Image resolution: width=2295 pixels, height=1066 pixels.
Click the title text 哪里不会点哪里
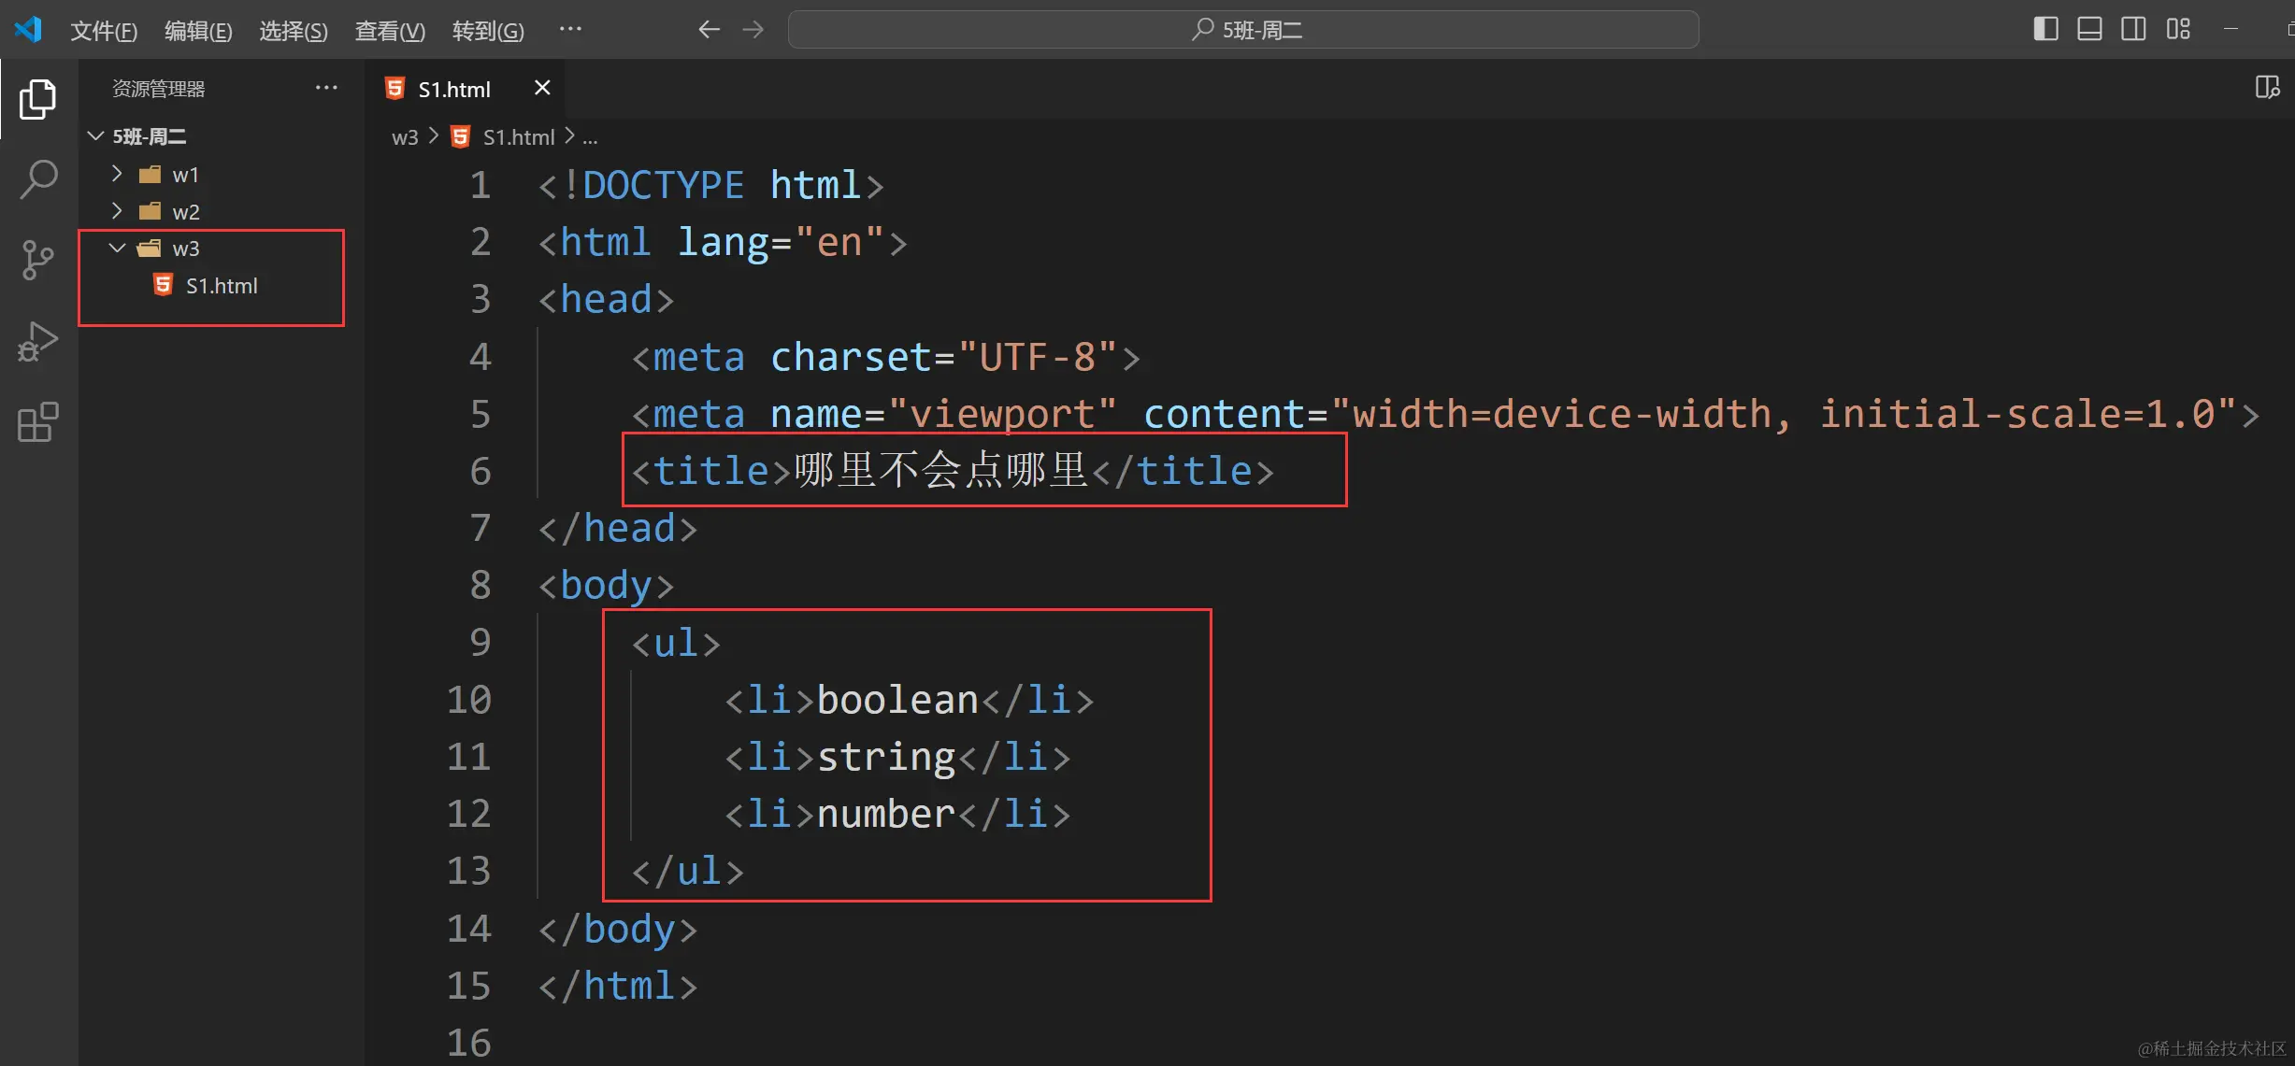coord(940,470)
